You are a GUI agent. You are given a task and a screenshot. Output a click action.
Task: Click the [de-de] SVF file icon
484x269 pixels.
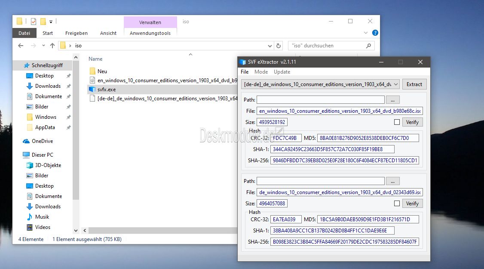coord(92,98)
